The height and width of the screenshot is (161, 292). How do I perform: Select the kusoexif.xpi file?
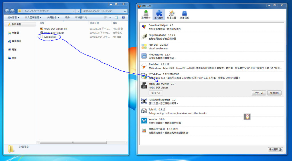pyautogui.click(x=50, y=37)
